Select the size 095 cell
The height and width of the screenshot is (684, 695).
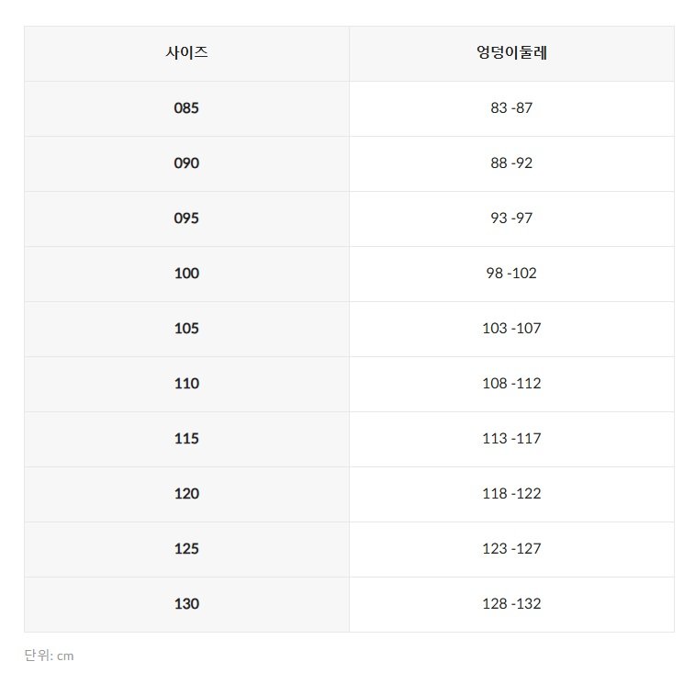point(186,219)
